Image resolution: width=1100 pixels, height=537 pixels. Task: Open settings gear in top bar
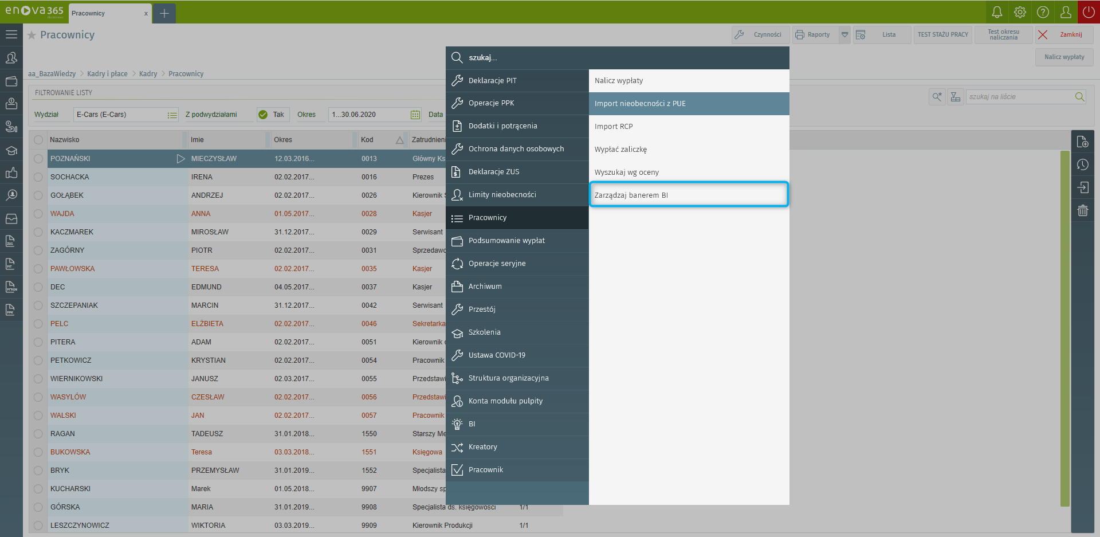(x=1020, y=12)
